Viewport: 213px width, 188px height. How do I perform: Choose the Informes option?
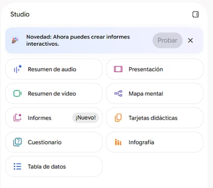click(x=54, y=118)
